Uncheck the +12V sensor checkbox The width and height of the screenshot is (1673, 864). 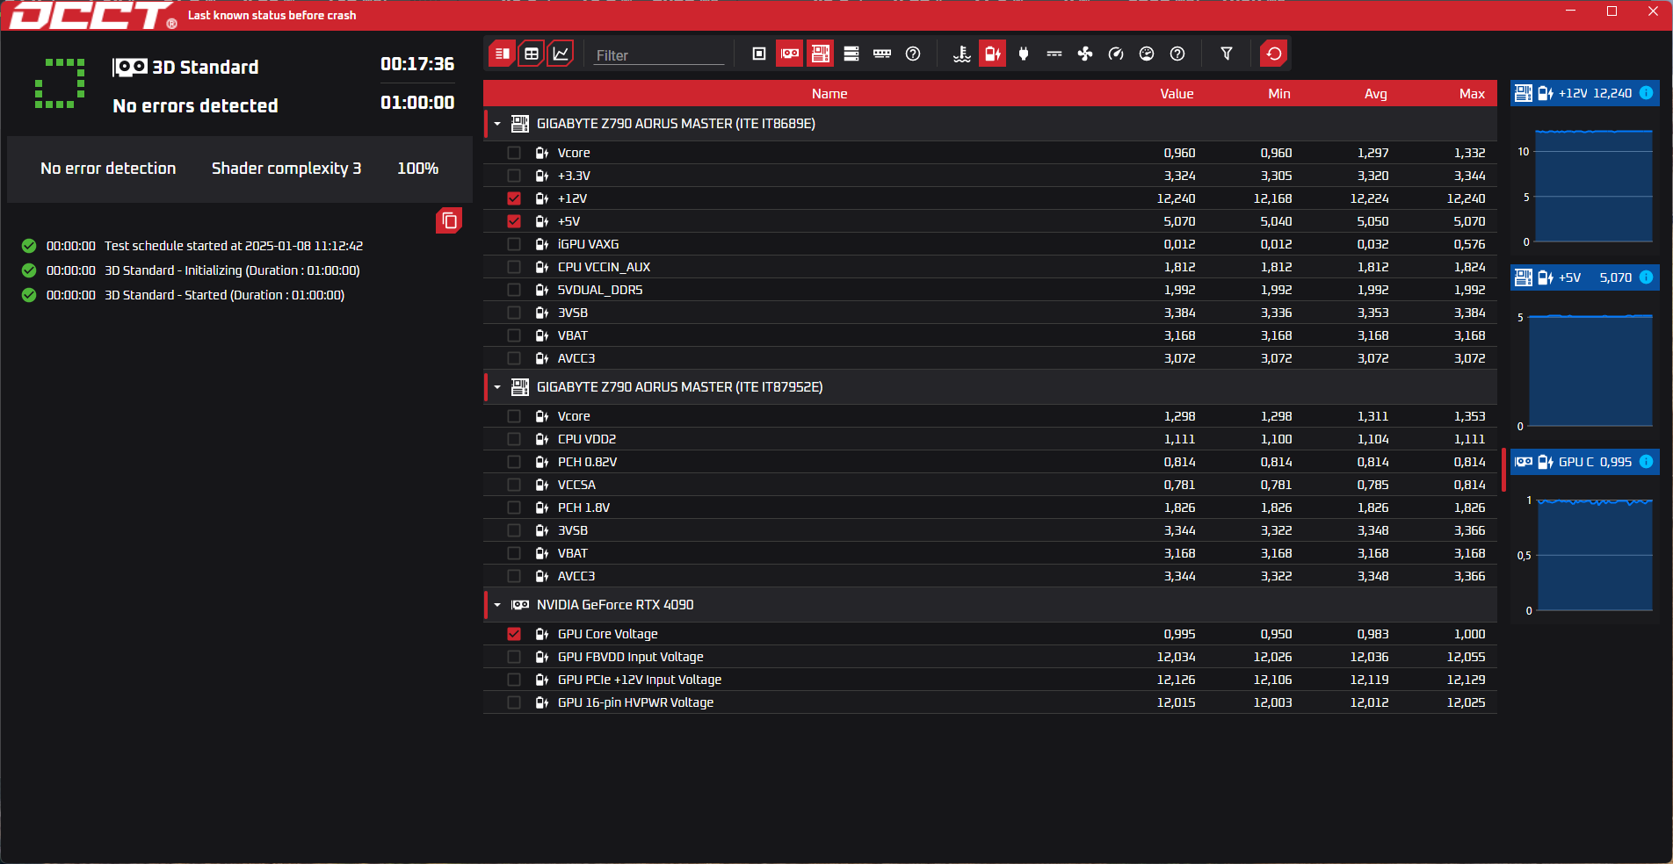tap(514, 198)
